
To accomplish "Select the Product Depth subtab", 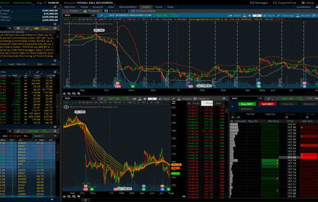I will pos(144,11).
